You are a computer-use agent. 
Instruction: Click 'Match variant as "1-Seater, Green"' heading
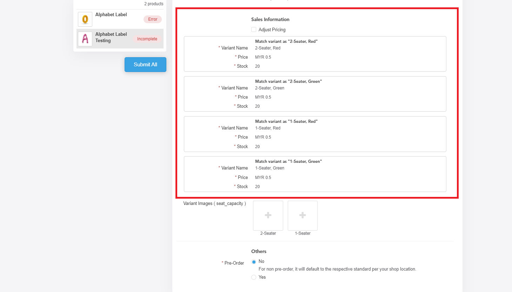(x=288, y=161)
